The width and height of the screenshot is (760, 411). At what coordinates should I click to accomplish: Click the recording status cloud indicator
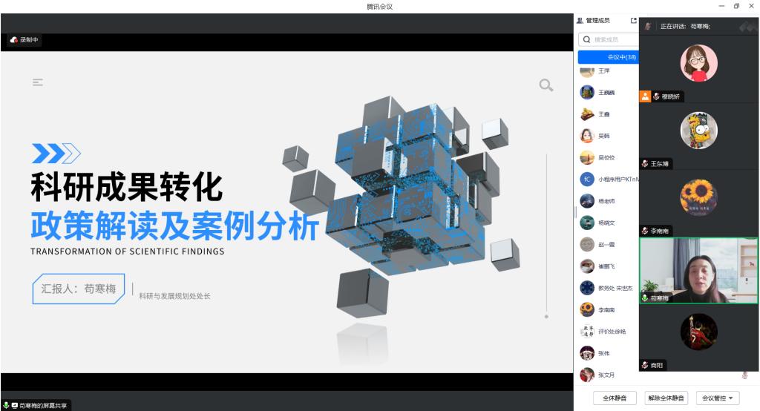click(x=14, y=40)
